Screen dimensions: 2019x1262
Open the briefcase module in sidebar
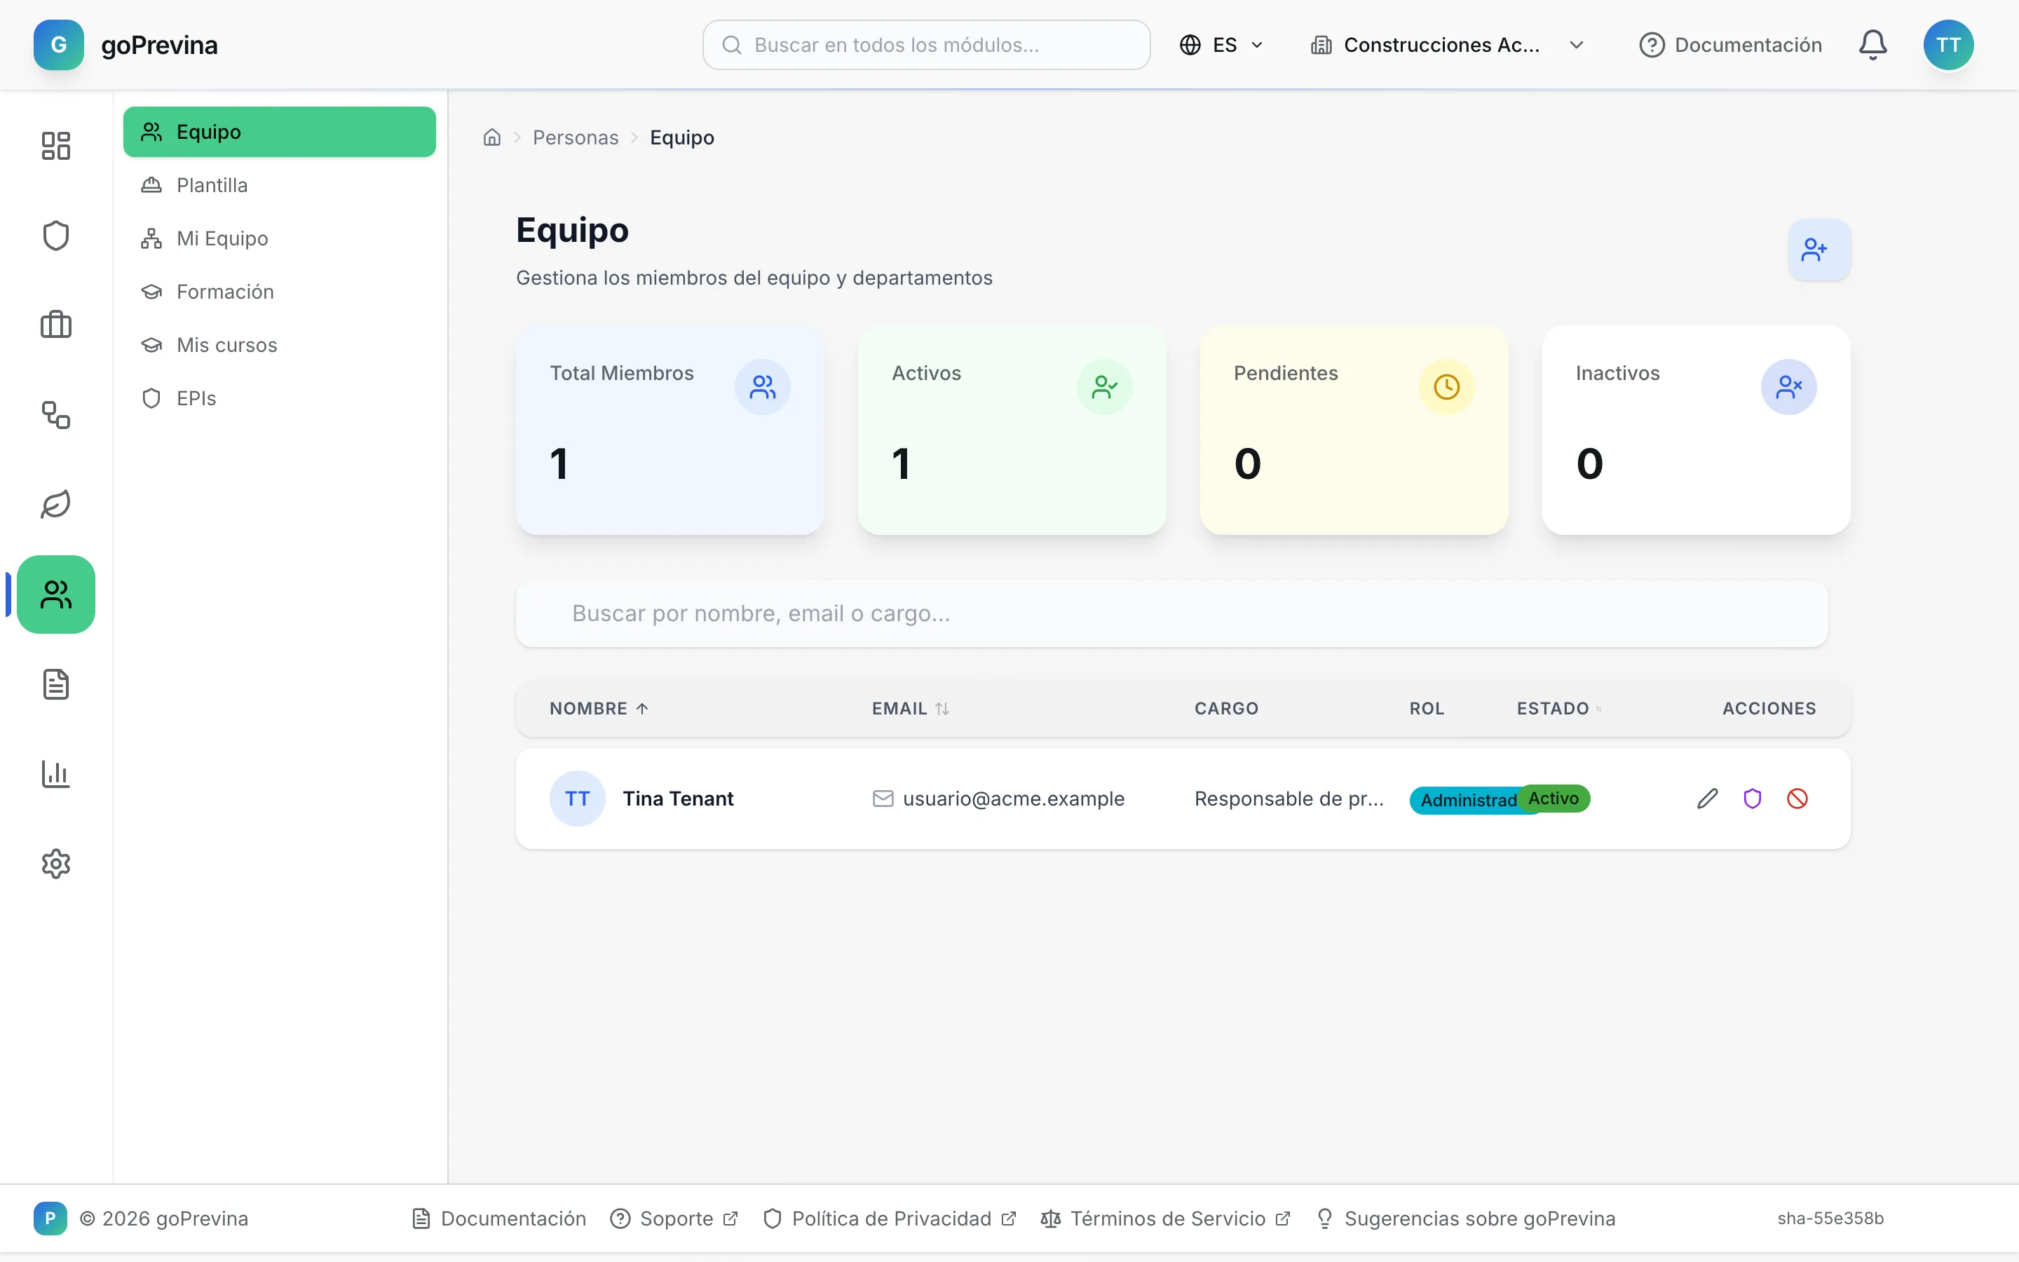pyautogui.click(x=56, y=325)
